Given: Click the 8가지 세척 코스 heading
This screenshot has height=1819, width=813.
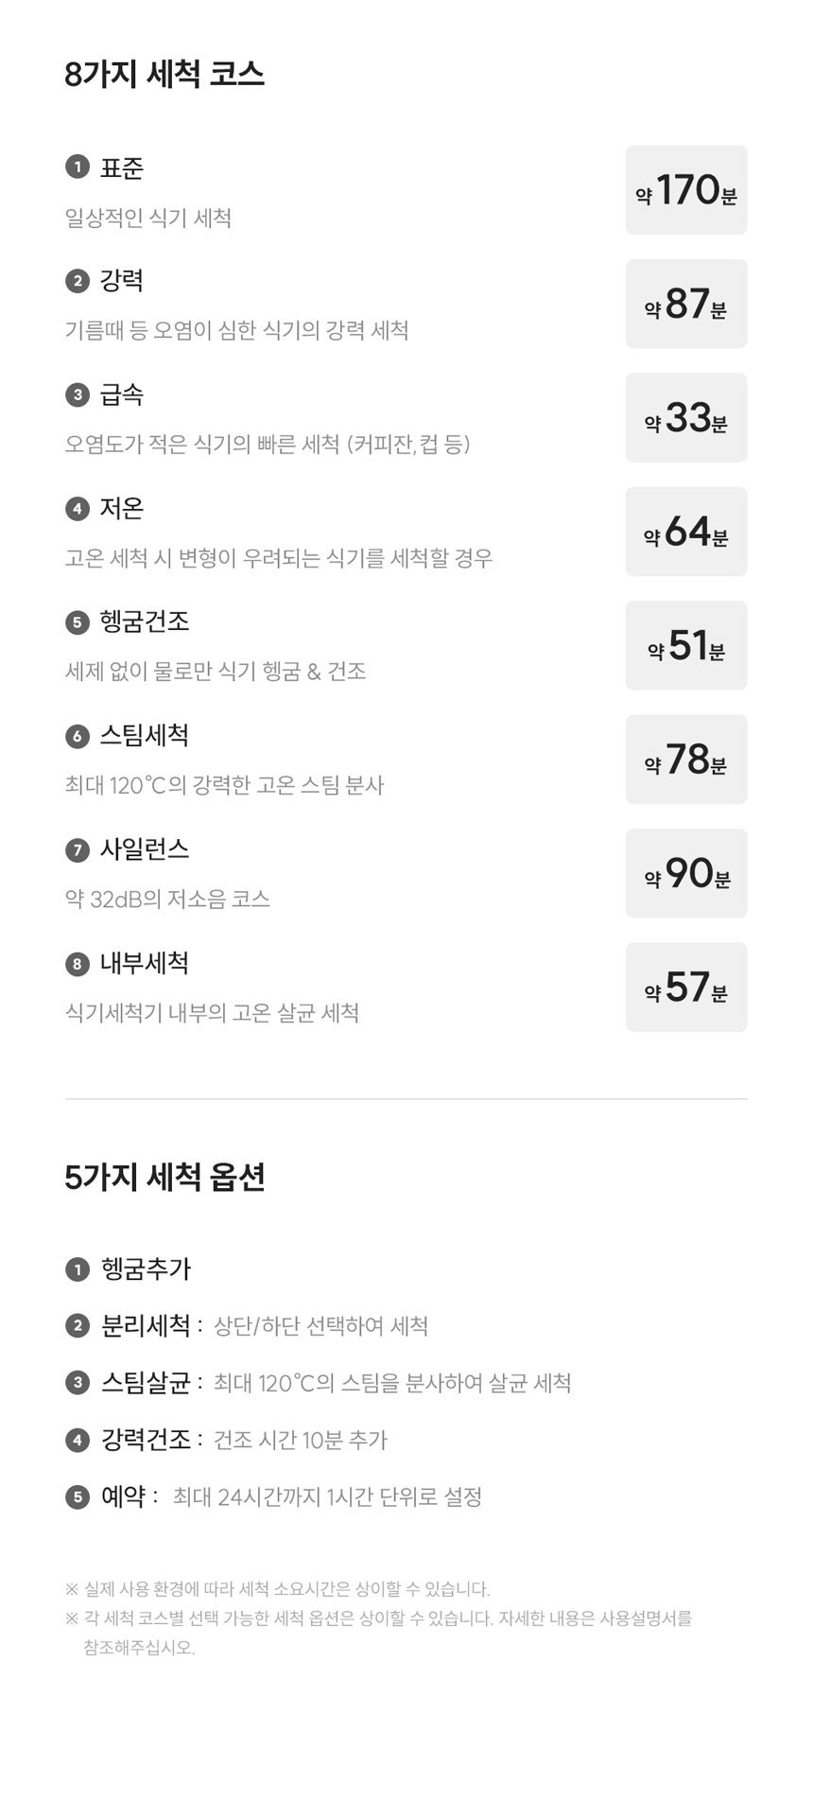Looking at the screenshot, I should coord(164,74).
